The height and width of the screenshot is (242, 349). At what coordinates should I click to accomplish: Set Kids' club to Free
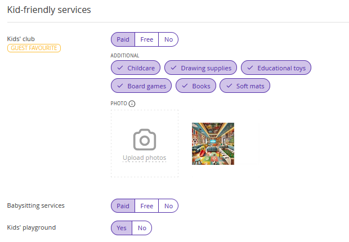pyautogui.click(x=147, y=39)
